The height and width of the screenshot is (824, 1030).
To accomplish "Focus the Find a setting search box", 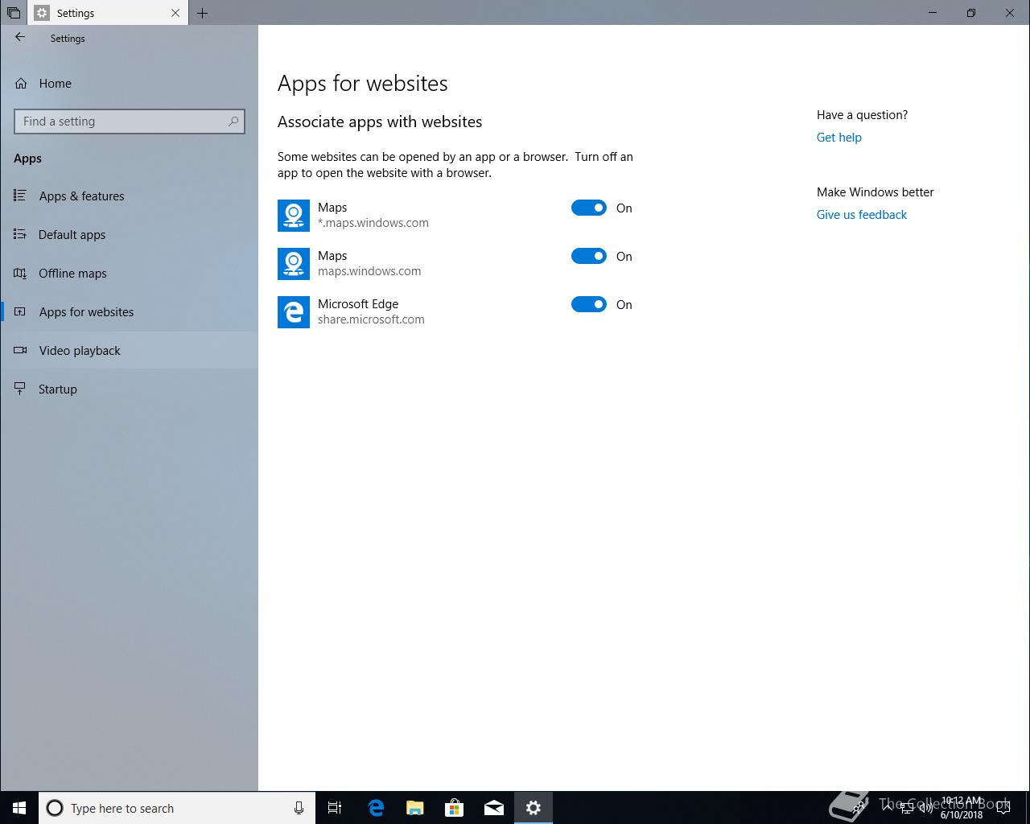I will [x=130, y=122].
